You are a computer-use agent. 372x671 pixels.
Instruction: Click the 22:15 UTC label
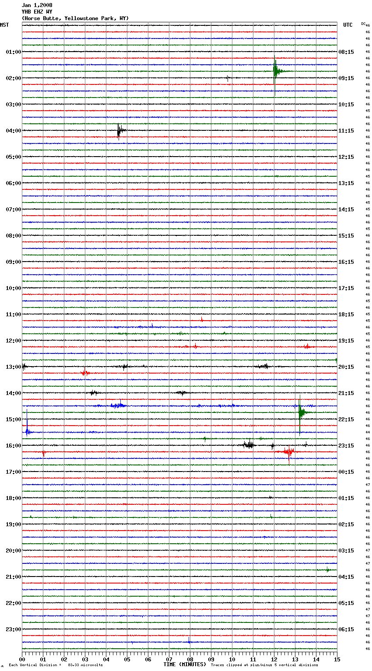click(x=346, y=419)
